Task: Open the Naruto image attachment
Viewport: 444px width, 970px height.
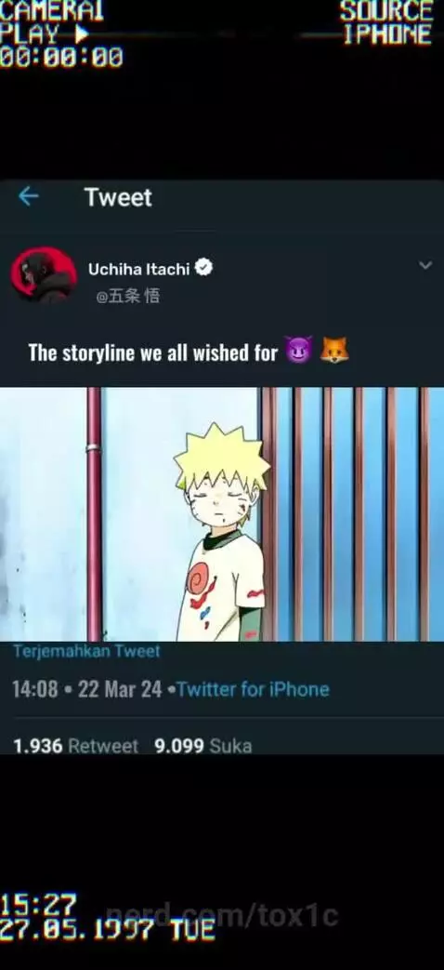Action: [222, 514]
